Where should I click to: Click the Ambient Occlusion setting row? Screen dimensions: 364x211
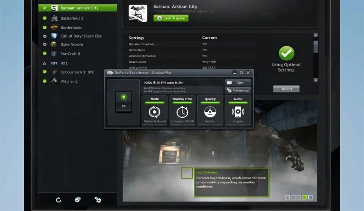[x=190, y=56]
